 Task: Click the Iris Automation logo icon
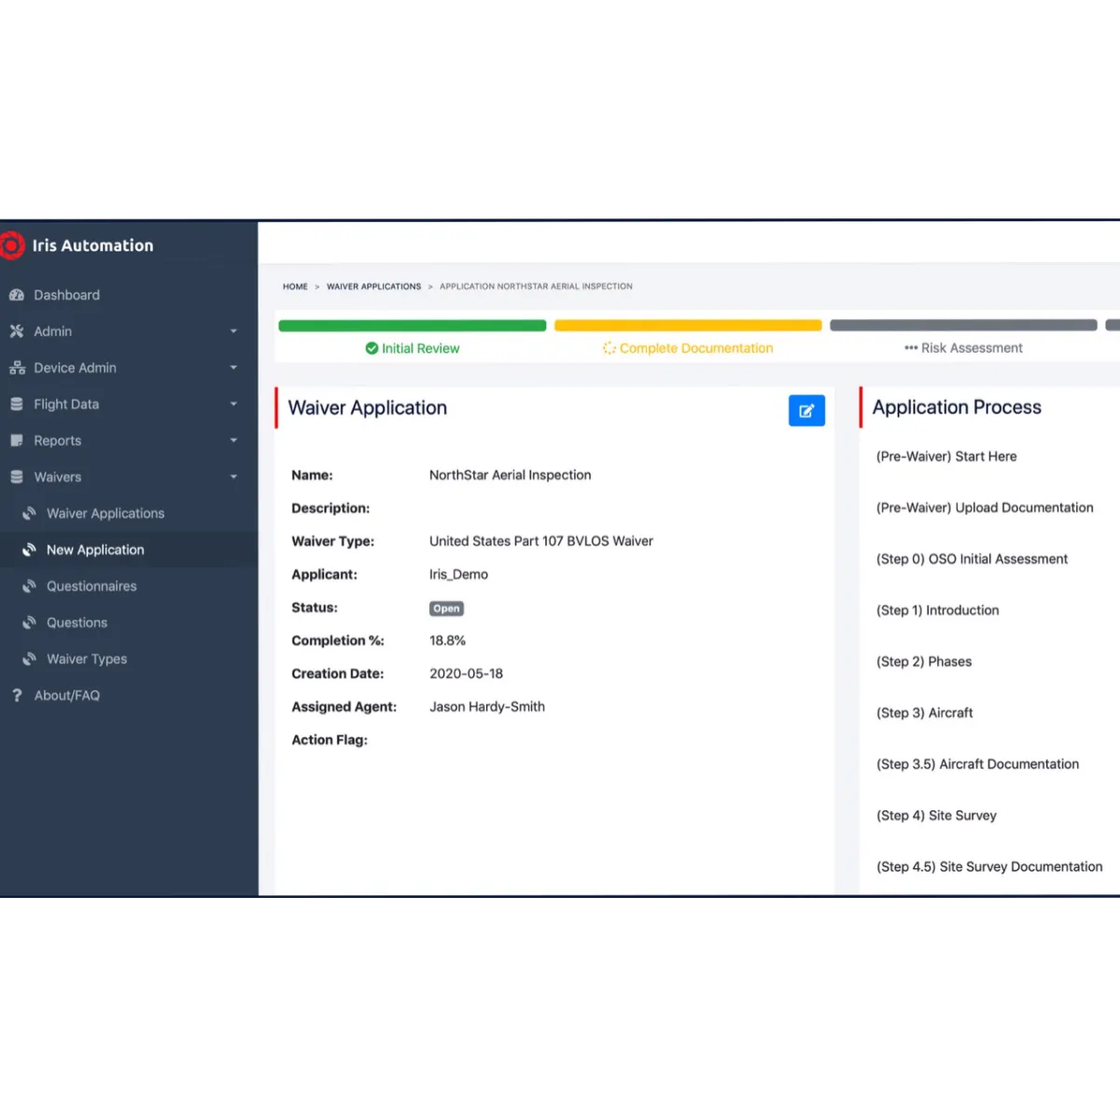(11, 245)
